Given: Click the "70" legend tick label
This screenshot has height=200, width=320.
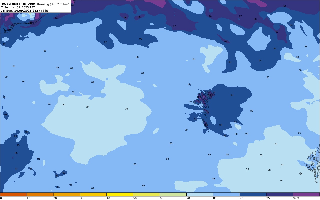Looking at the screenshot, I should pos(188,198).
